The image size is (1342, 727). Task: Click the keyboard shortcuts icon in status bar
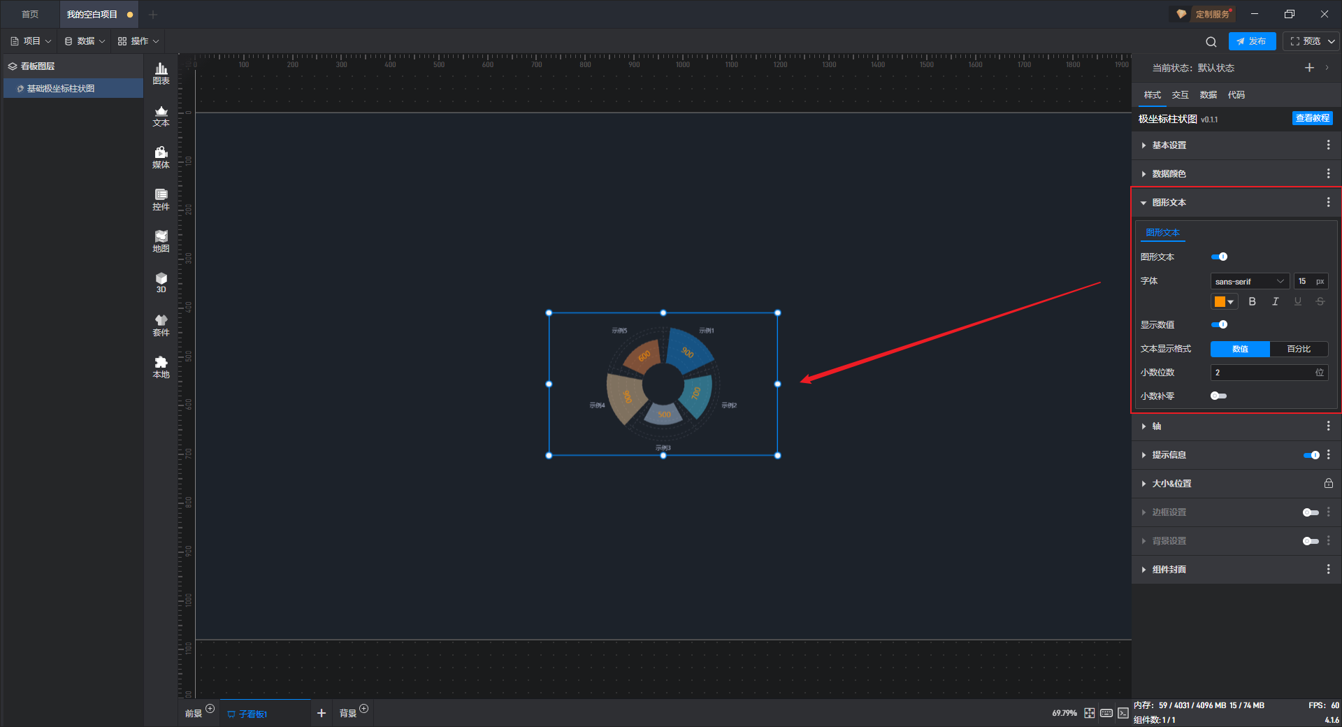(x=1106, y=713)
